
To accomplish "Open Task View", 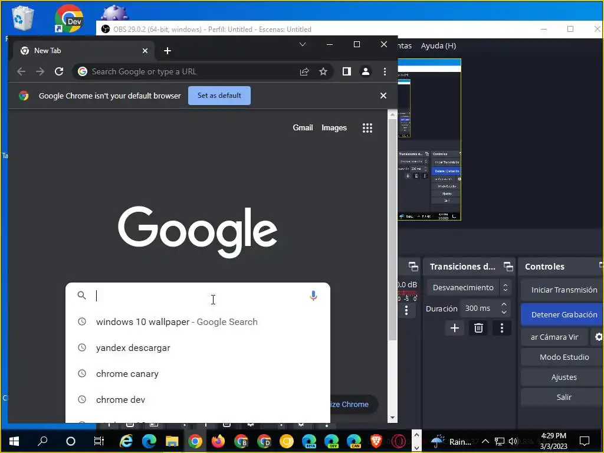I will click(99, 441).
